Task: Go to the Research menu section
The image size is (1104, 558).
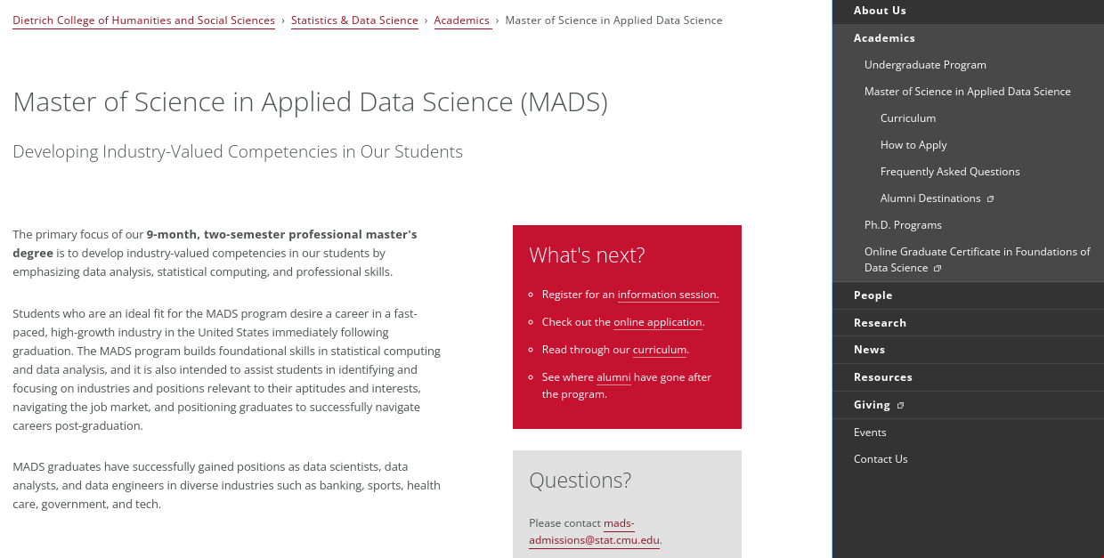Action: 880,323
